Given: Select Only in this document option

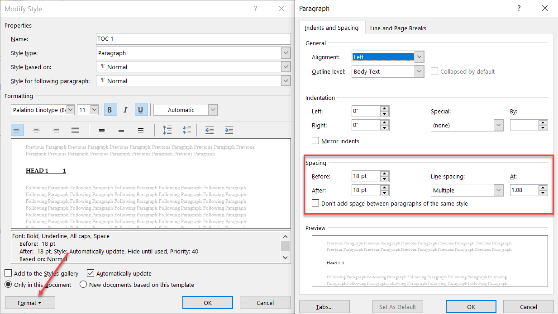Looking at the screenshot, I should pyautogui.click(x=38, y=285).
